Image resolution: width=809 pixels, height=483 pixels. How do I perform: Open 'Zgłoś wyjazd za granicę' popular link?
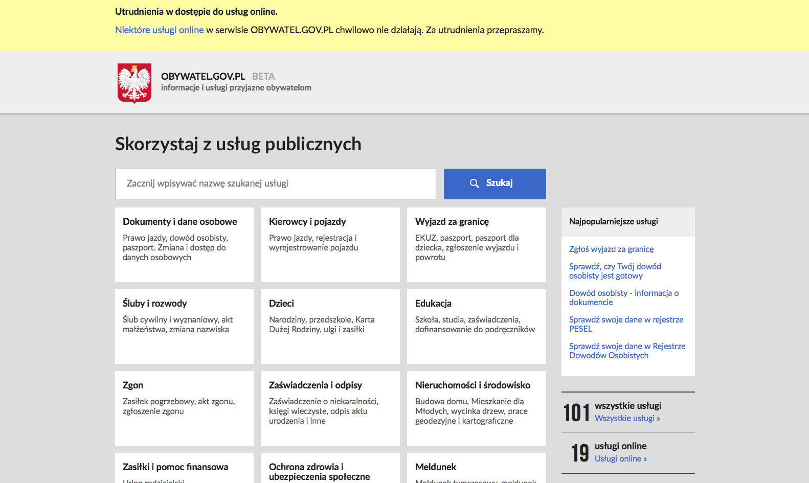pos(611,249)
